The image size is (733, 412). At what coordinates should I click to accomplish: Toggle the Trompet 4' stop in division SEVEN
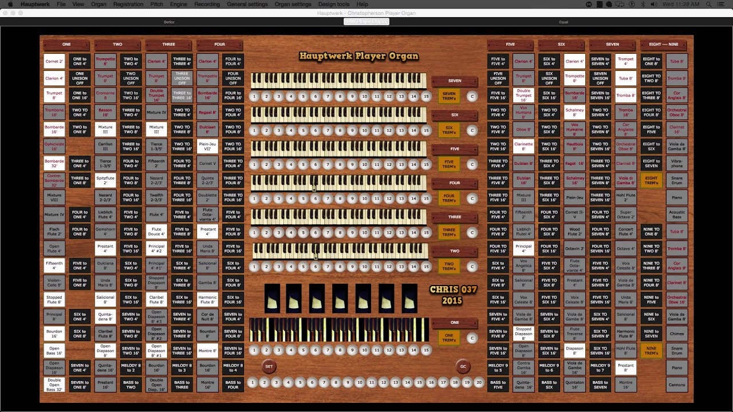click(x=626, y=61)
